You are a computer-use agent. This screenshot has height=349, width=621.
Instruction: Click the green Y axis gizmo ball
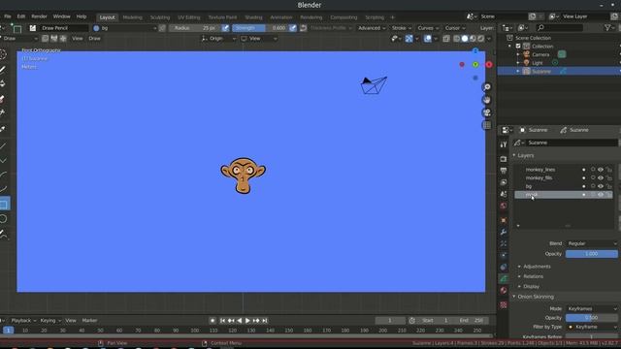tap(475, 65)
